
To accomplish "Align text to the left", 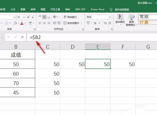I will [40, 23].
